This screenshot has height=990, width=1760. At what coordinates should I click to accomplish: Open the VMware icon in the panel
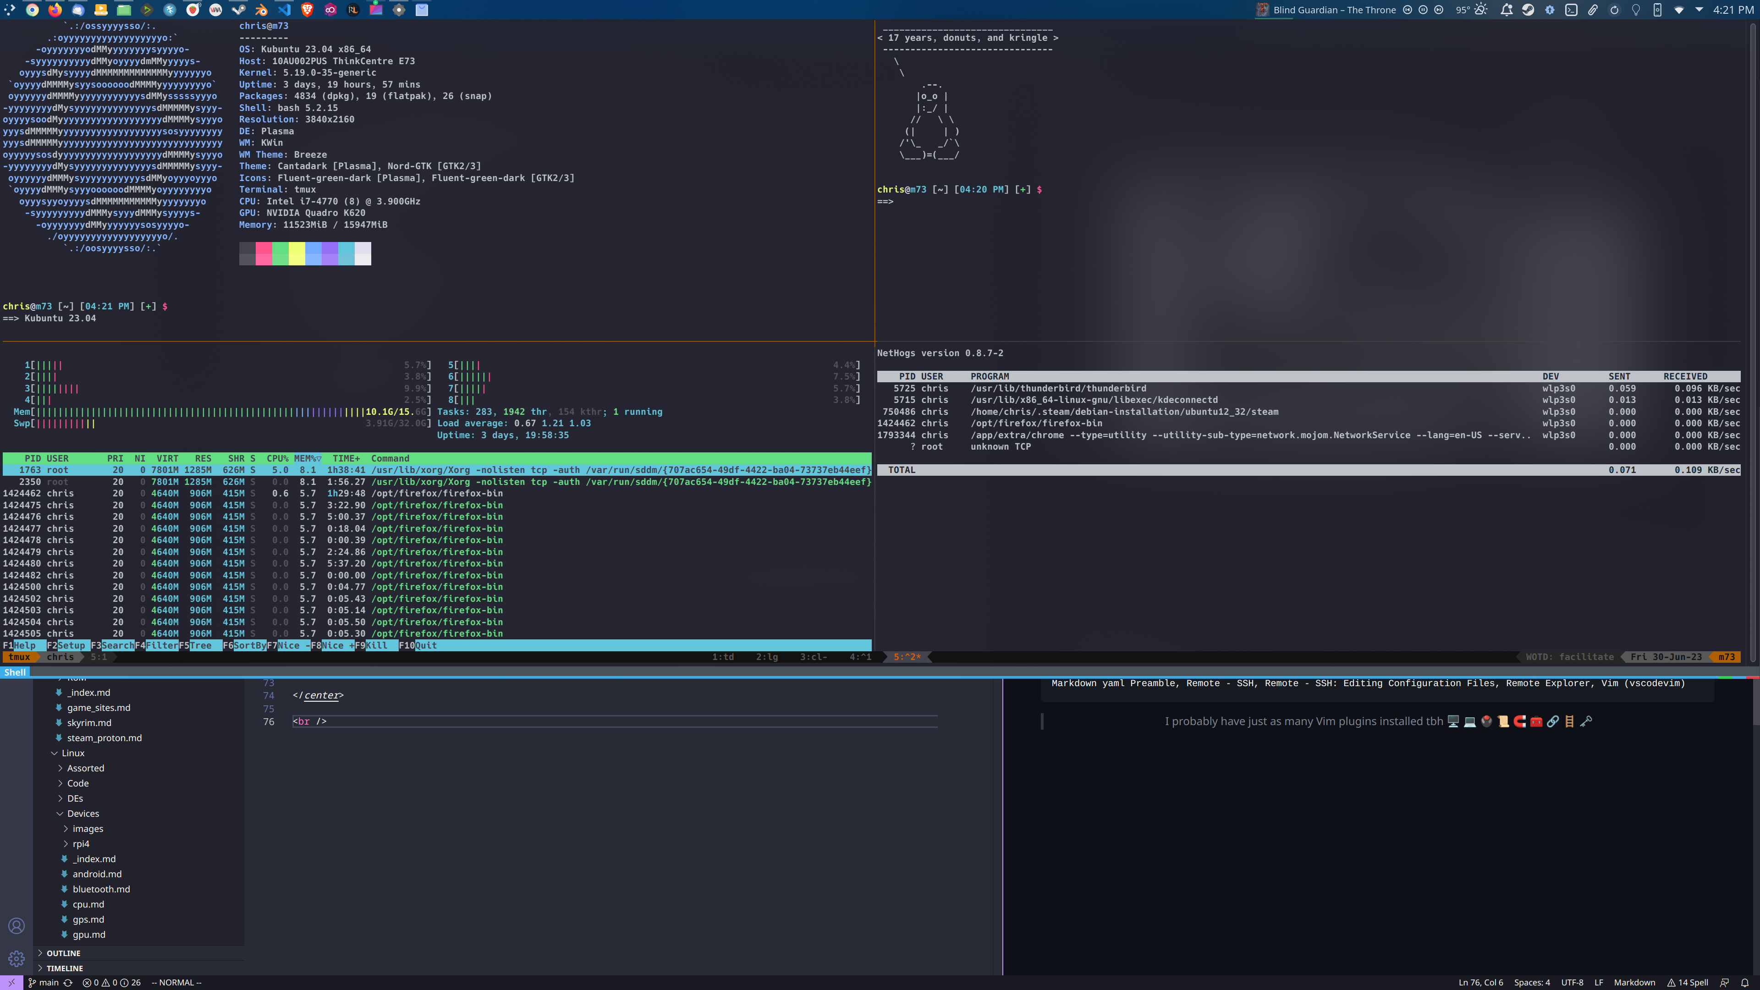click(x=215, y=10)
